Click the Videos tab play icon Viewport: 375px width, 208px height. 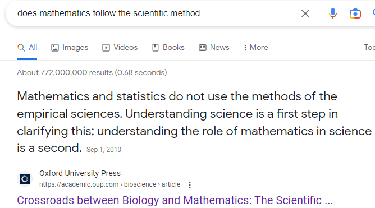(106, 48)
